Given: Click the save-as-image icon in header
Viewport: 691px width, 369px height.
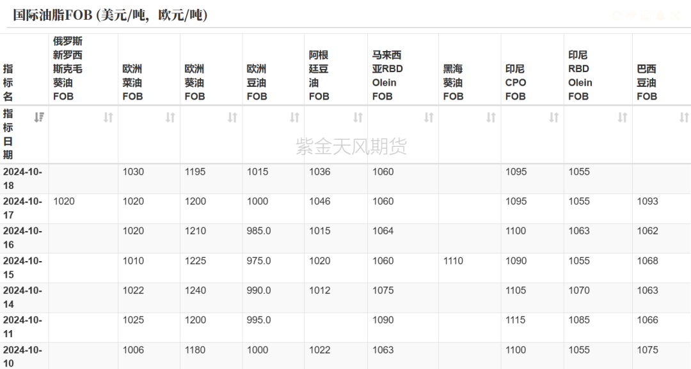Looking at the screenshot, I should 646,15.
